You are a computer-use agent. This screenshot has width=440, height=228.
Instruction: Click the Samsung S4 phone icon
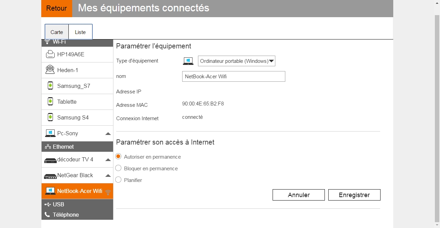[x=50, y=117]
